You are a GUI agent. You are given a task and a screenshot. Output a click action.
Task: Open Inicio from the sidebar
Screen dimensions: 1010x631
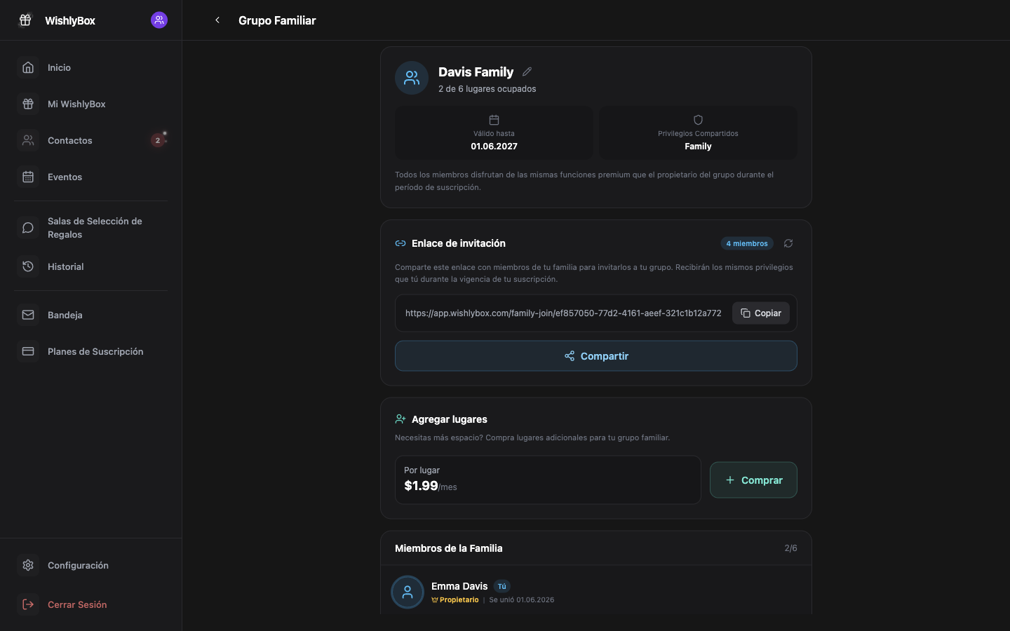pyautogui.click(x=91, y=67)
